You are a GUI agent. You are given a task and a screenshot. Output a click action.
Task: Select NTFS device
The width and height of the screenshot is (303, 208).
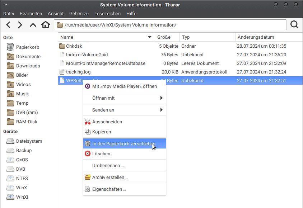(17, 179)
